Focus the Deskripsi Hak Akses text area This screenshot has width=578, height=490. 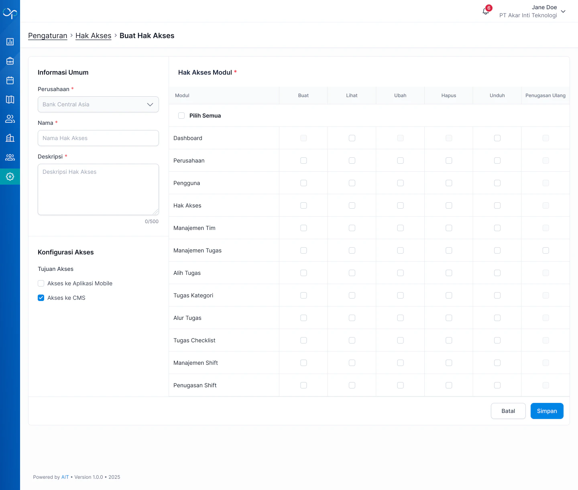(98, 189)
